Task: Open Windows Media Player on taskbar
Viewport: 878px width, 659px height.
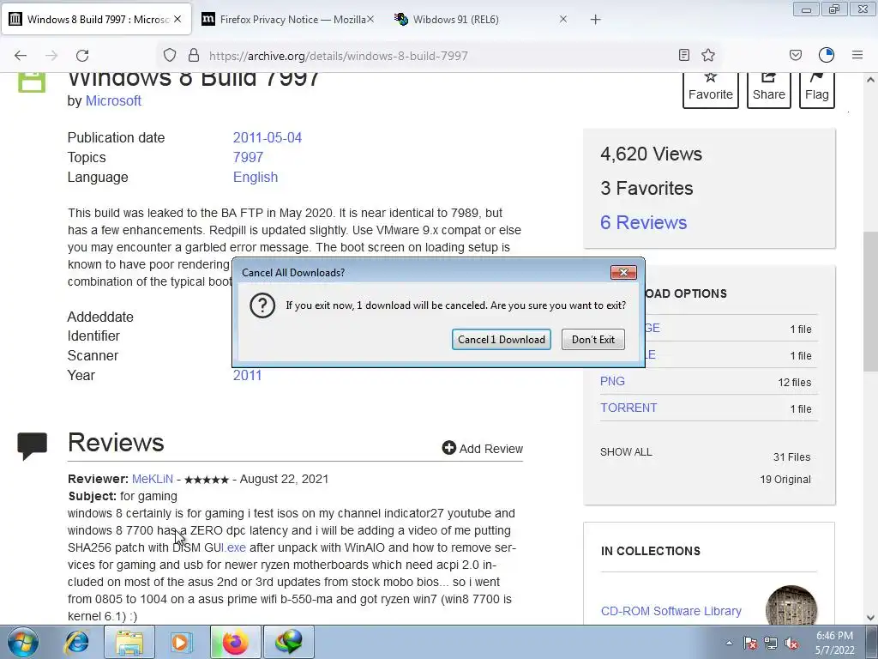Action: [182, 642]
